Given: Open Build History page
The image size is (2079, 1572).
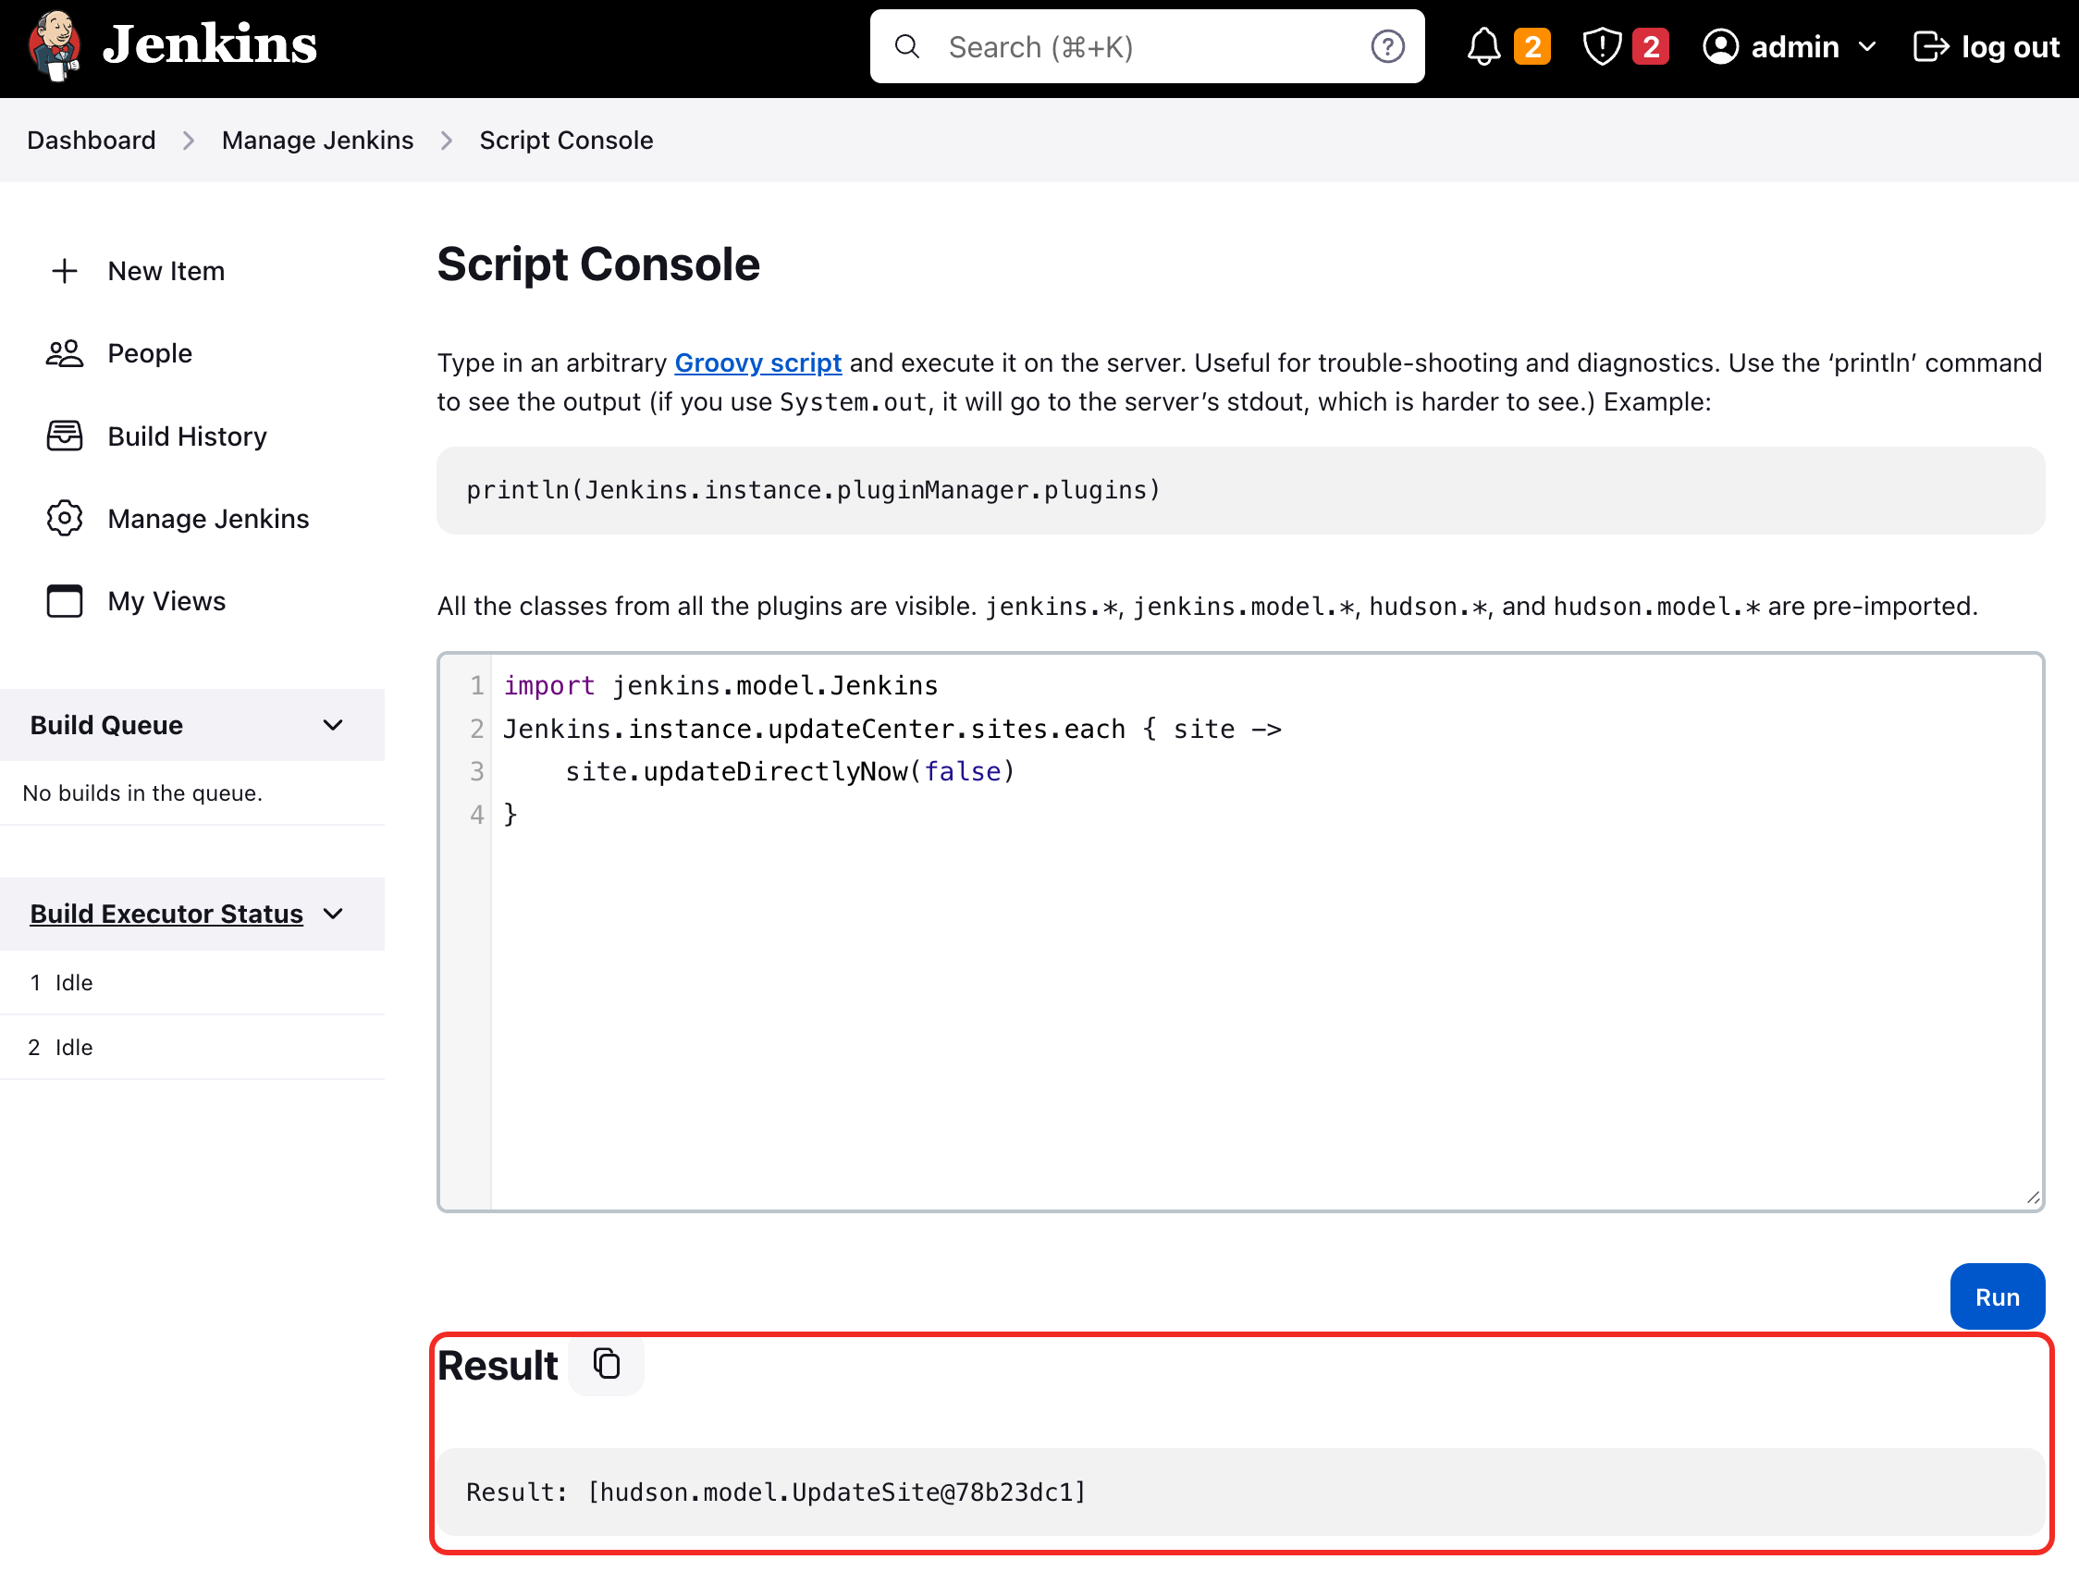Looking at the screenshot, I should tap(188, 436).
